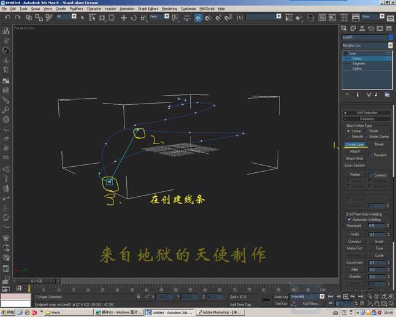Screen dimensions: 396x317
Task: Switch to the Utilities command panel tab
Action: click(389, 28)
